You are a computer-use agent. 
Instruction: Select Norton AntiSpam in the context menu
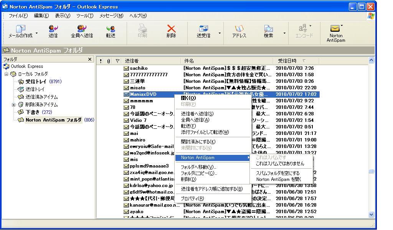point(213,158)
